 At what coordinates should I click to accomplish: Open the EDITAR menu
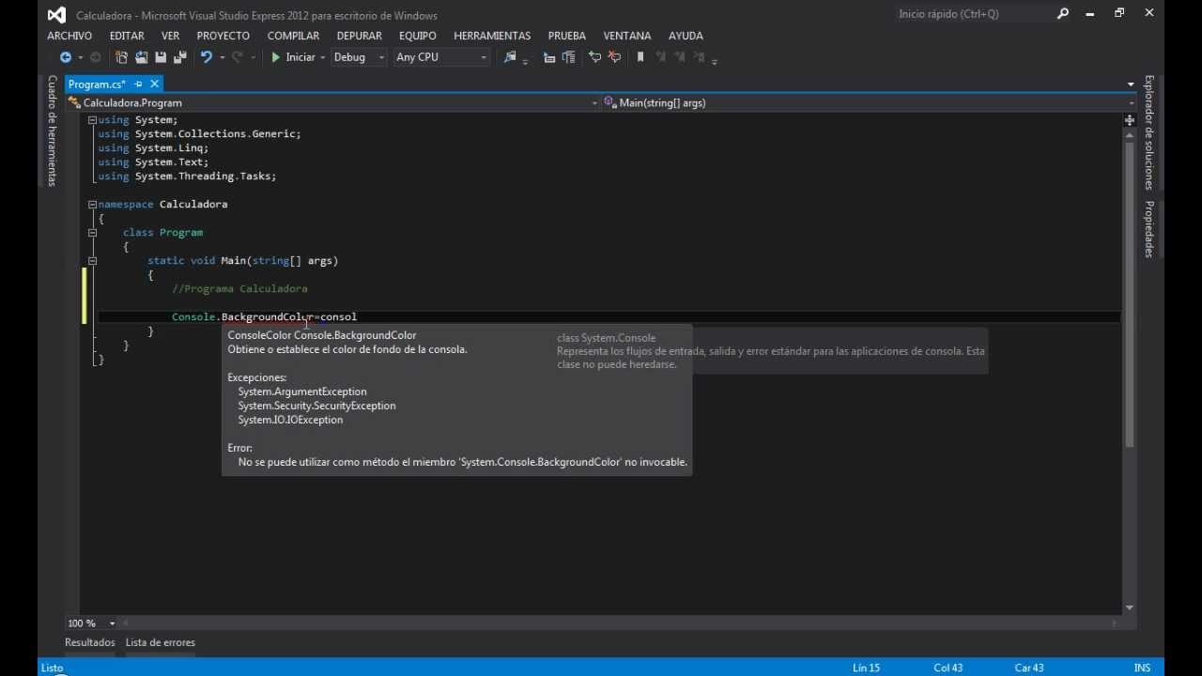(x=127, y=36)
